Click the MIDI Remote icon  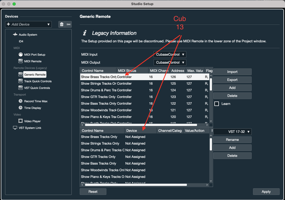tap(21, 61)
